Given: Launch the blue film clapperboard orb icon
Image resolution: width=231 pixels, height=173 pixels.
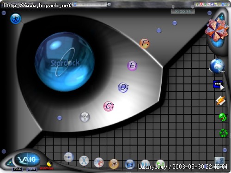Looking at the screenshot, I should point(130,164).
